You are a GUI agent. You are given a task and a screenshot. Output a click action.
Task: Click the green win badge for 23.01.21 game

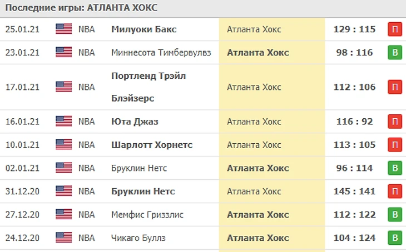coord(395,53)
